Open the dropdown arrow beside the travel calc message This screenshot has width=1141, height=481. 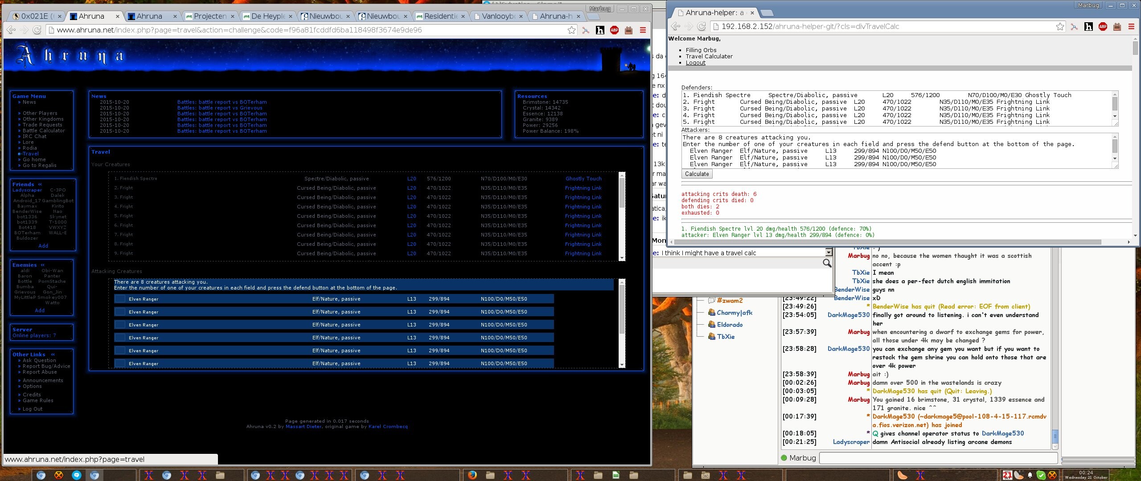tap(829, 253)
